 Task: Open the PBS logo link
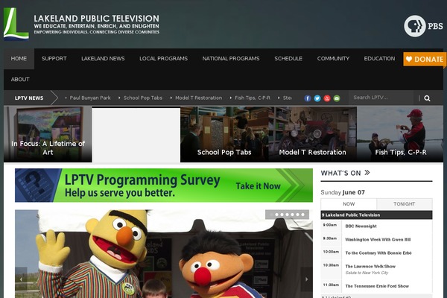click(424, 26)
